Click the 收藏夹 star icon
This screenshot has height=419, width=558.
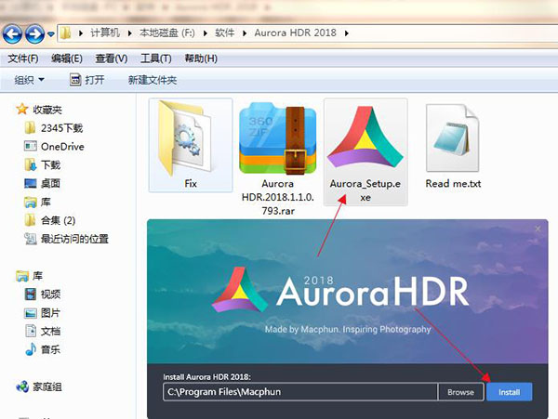22,109
